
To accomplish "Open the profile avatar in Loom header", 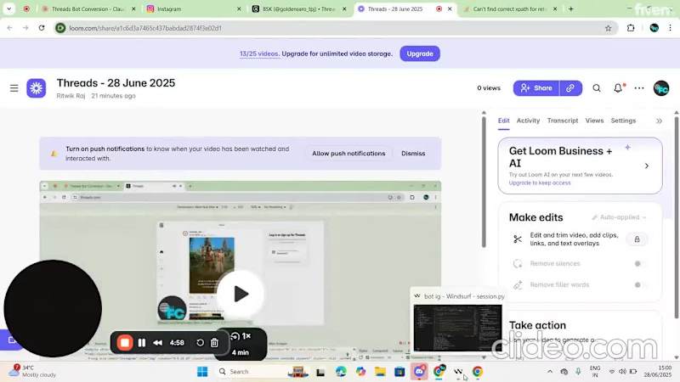I will pyautogui.click(x=661, y=88).
